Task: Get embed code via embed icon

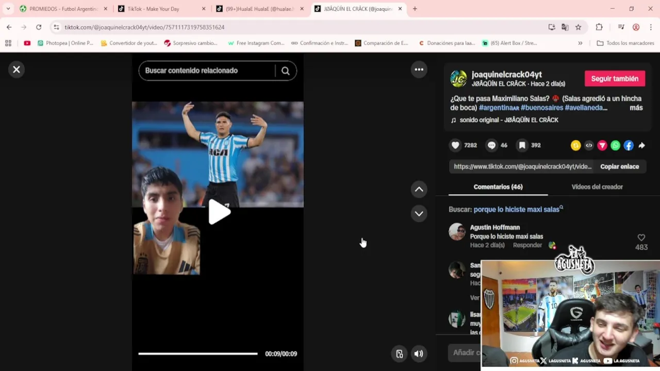Action: tap(589, 146)
